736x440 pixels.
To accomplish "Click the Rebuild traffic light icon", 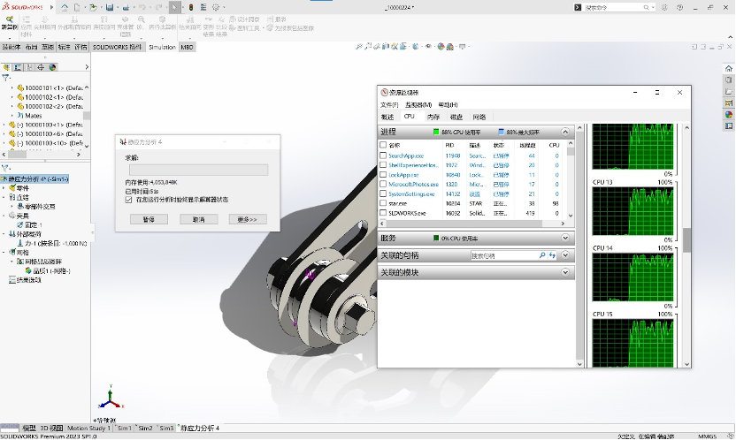I will 191,7.
